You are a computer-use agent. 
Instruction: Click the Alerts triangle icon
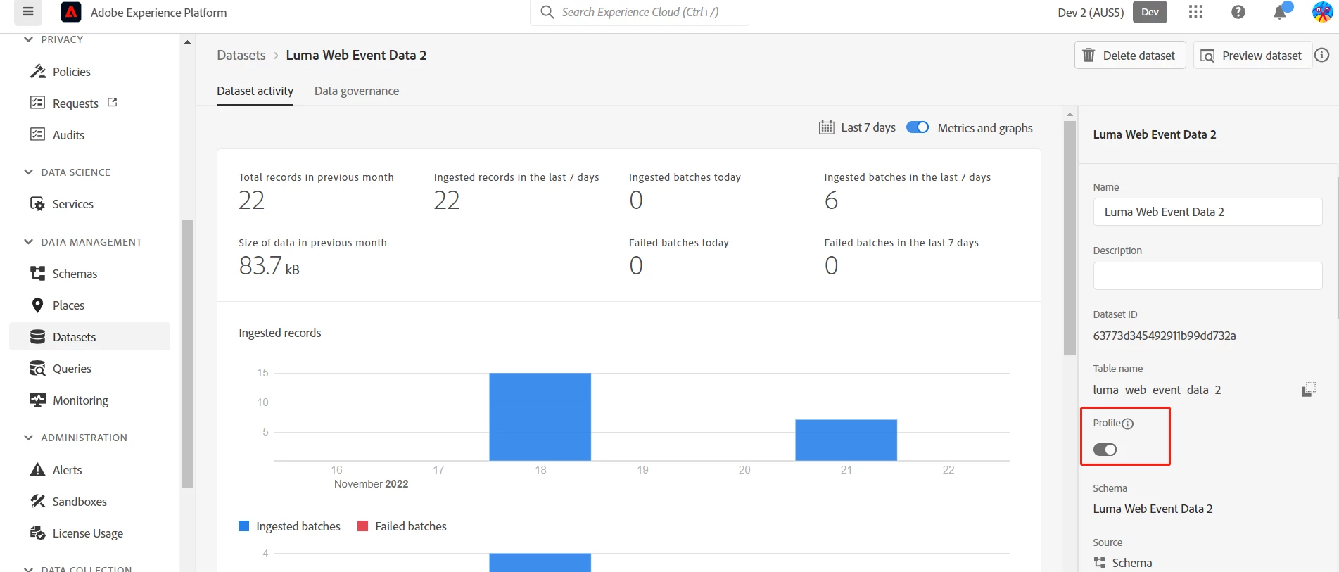[x=38, y=470]
